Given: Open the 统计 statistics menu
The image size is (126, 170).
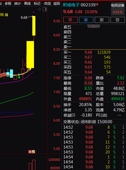Looking at the screenshot, I should click(18, 4).
